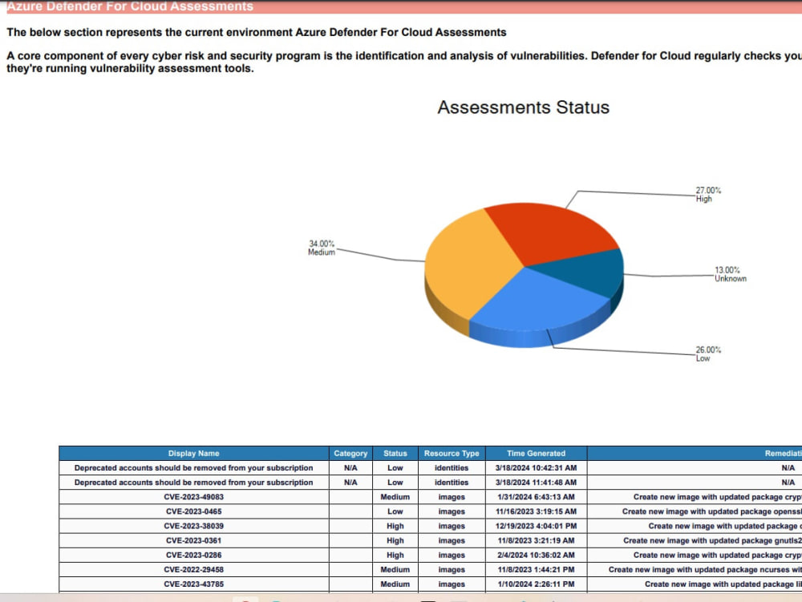Click the Resource Type column header
Screen dimensions: 802x602
pyautogui.click(x=451, y=453)
